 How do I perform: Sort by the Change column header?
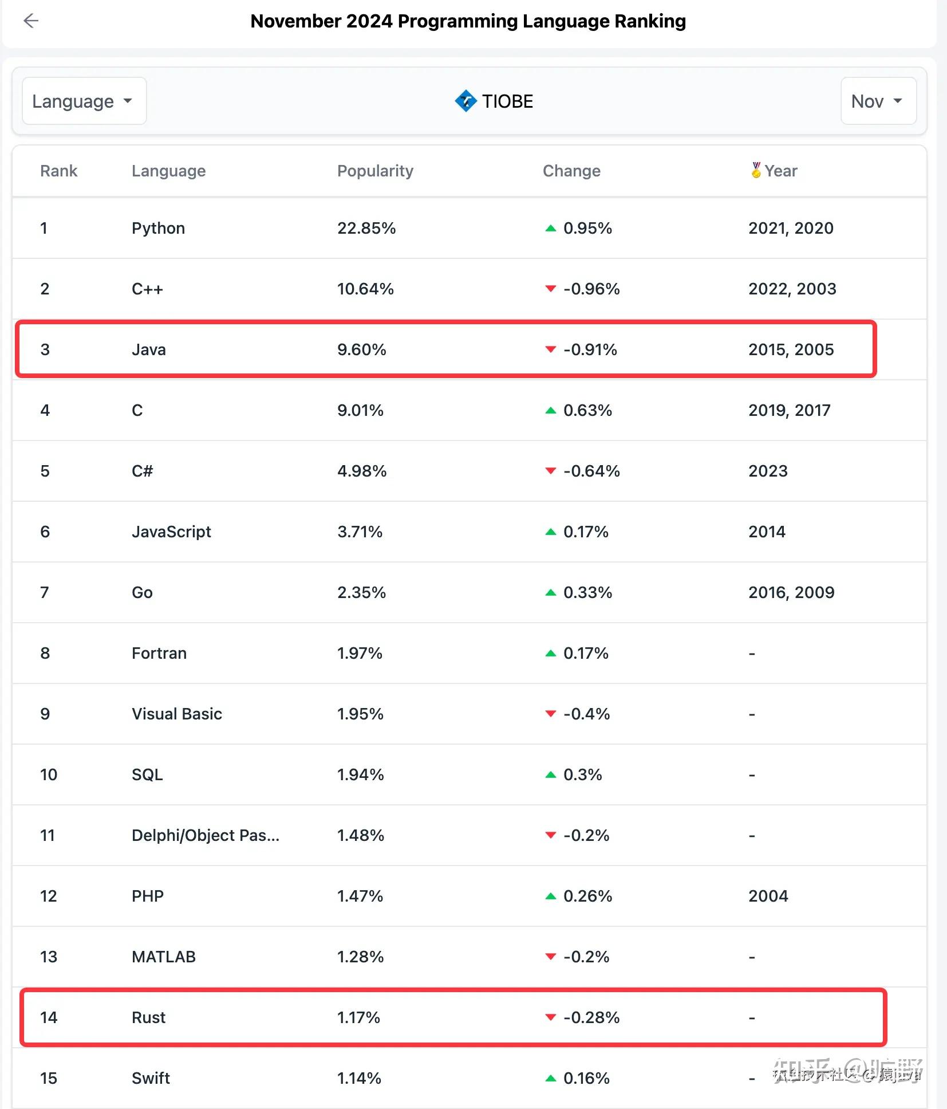[x=571, y=171]
